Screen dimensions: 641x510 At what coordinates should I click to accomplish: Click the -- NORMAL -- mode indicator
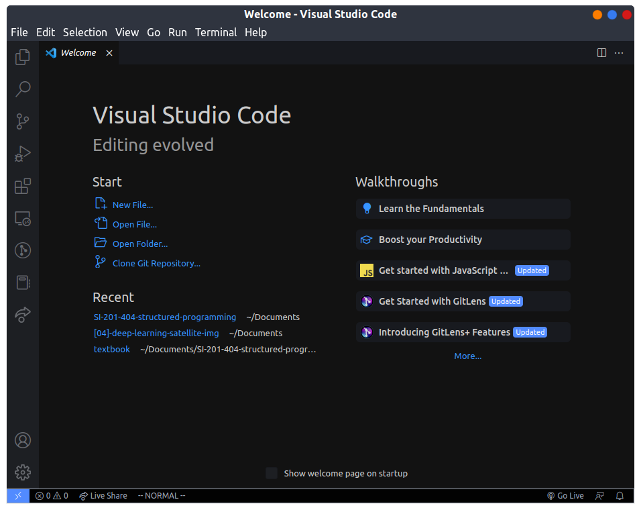click(162, 496)
